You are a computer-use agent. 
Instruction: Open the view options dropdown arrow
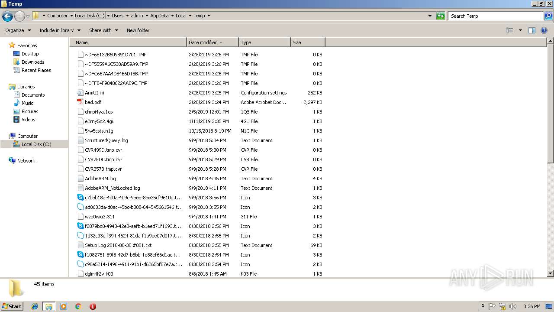520,30
